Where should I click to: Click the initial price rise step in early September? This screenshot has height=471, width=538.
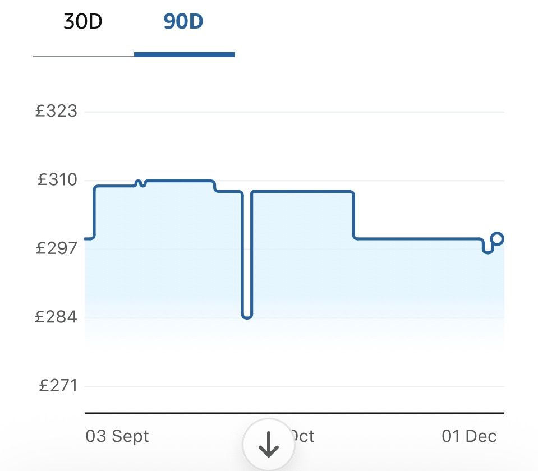[94, 212]
